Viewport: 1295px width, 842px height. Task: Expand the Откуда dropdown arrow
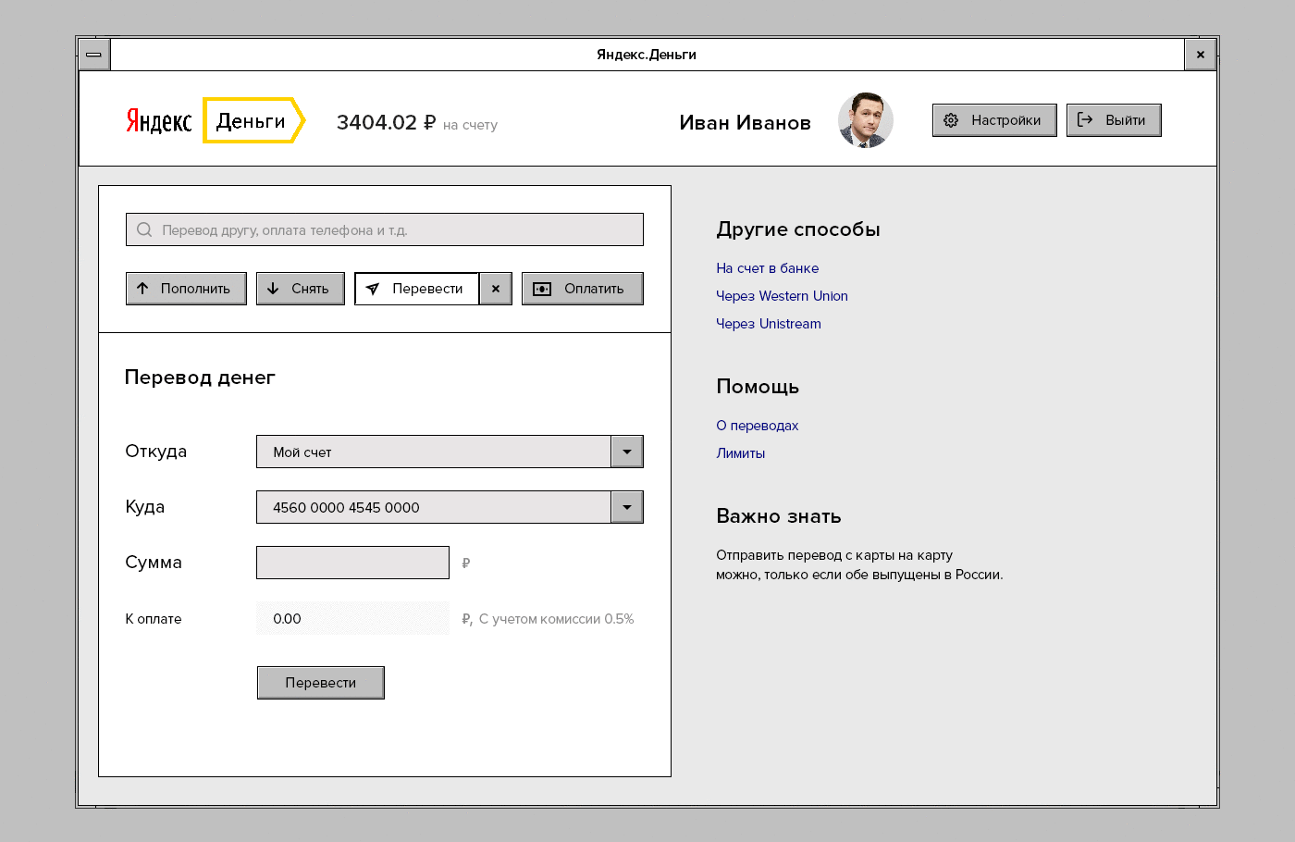[627, 452]
